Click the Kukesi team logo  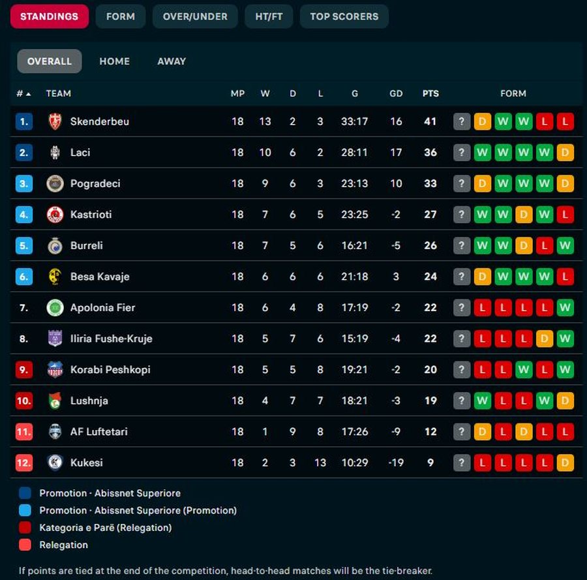coord(55,463)
